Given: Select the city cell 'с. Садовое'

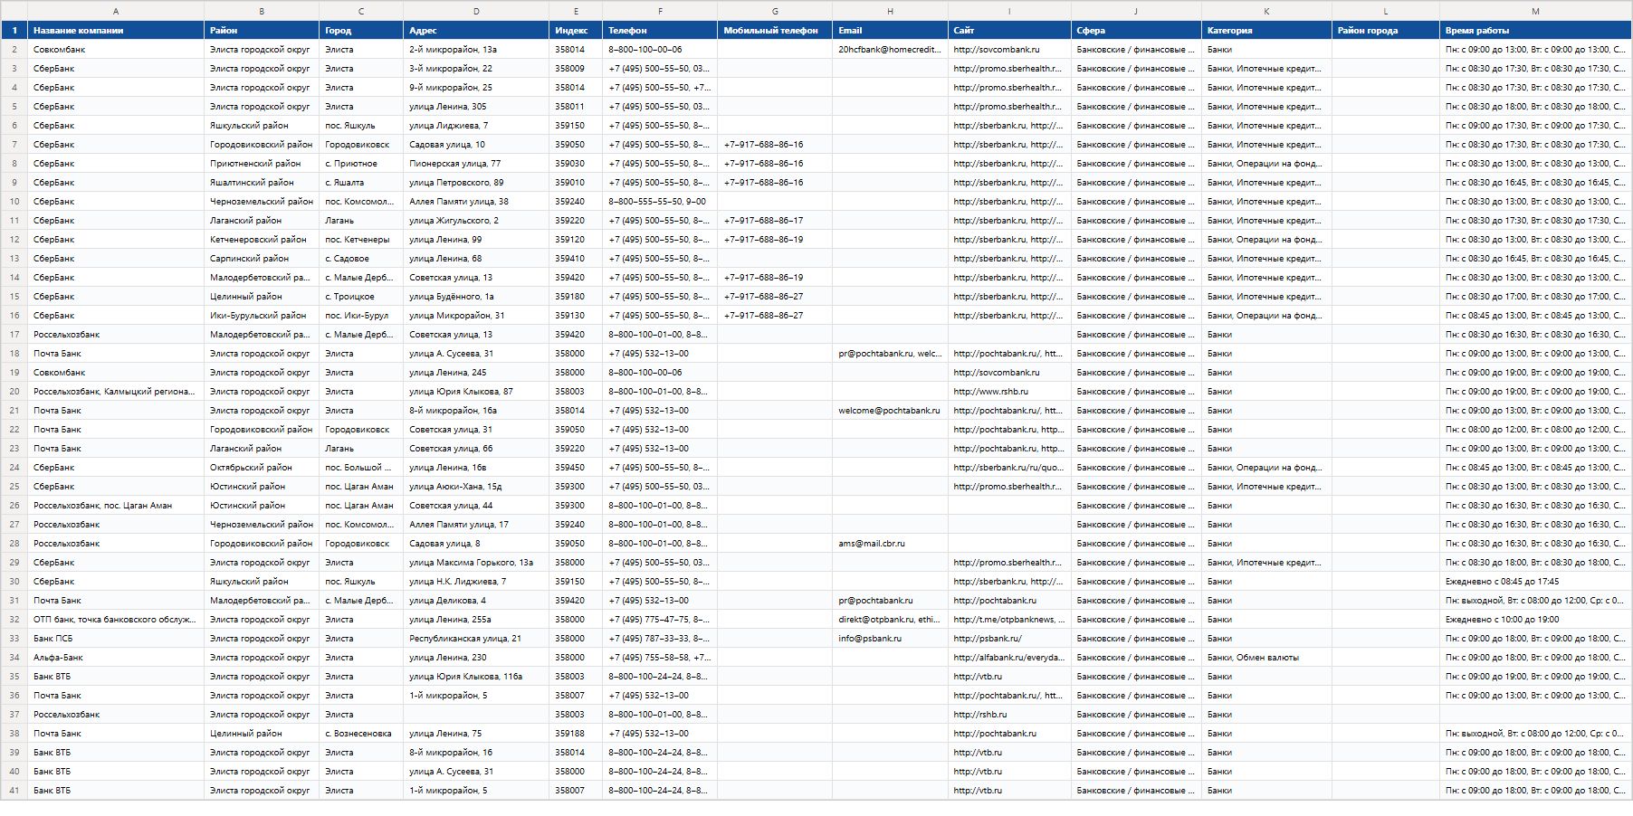Looking at the screenshot, I should click(x=361, y=259).
